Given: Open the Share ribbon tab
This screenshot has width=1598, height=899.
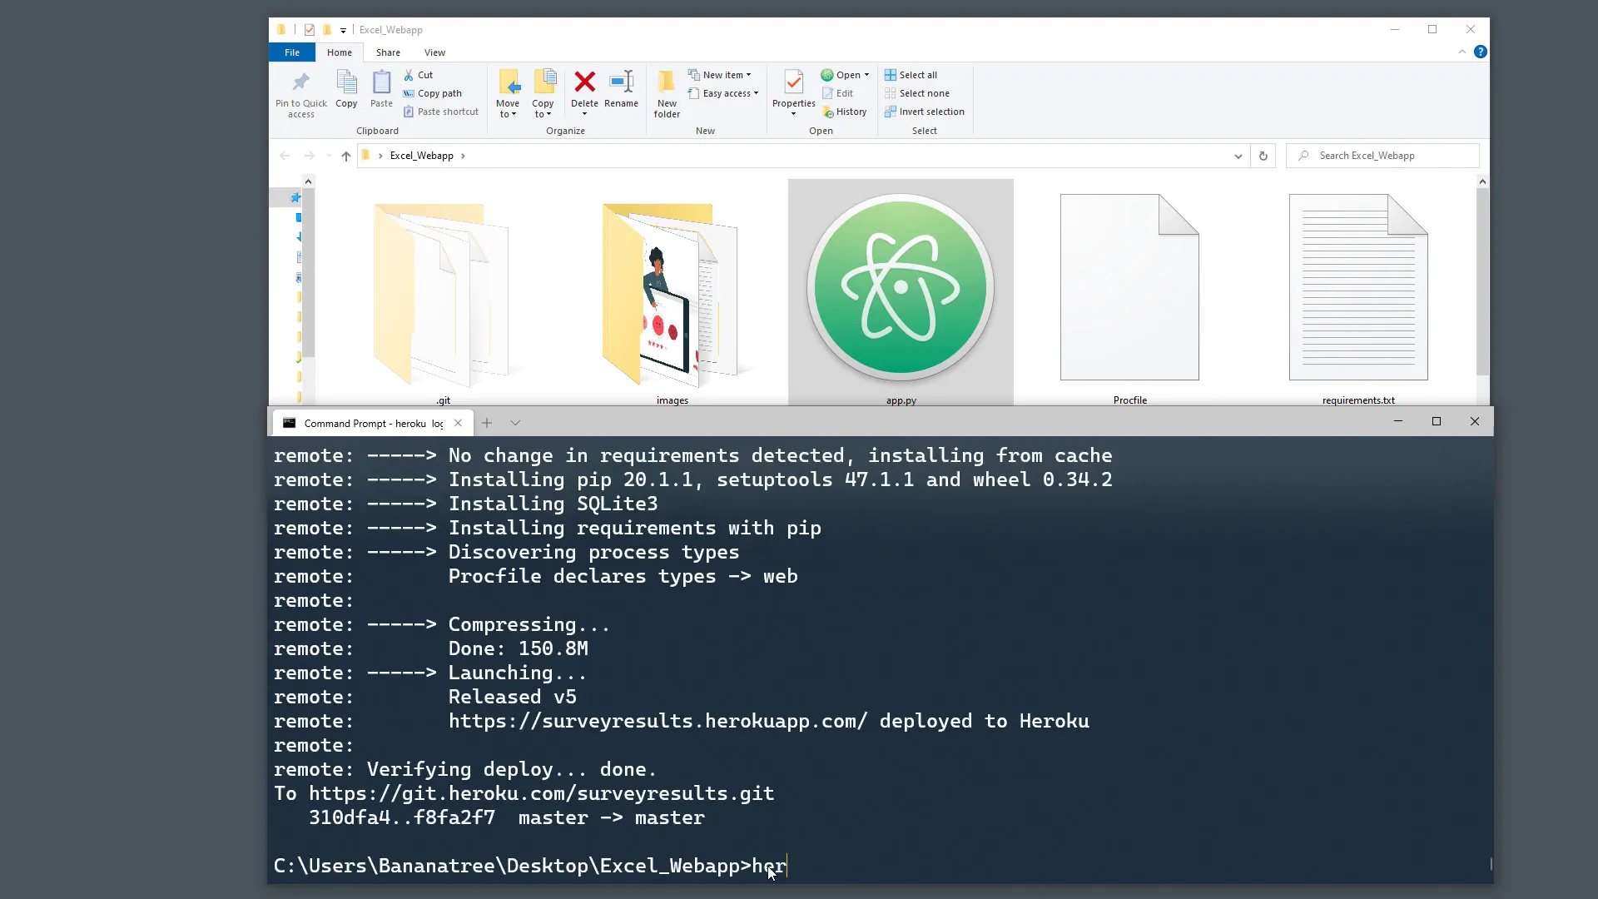Looking at the screenshot, I should [388, 52].
